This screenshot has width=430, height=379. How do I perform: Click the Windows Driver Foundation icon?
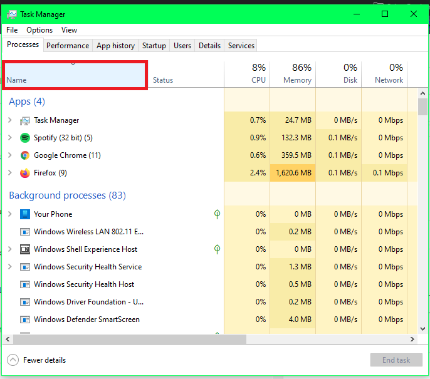(25, 302)
